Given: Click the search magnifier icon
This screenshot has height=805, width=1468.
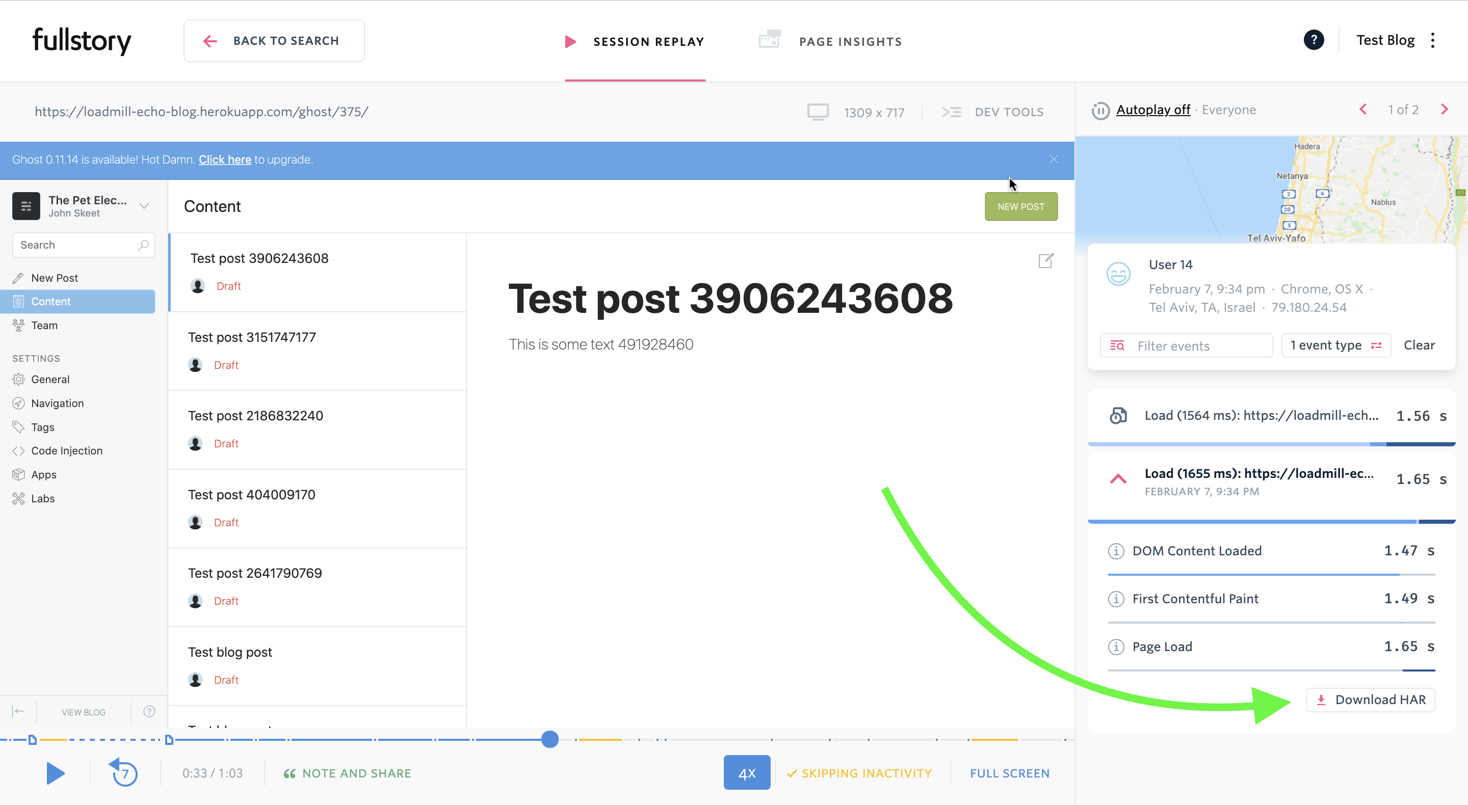Looking at the screenshot, I should tap(143, 245).
